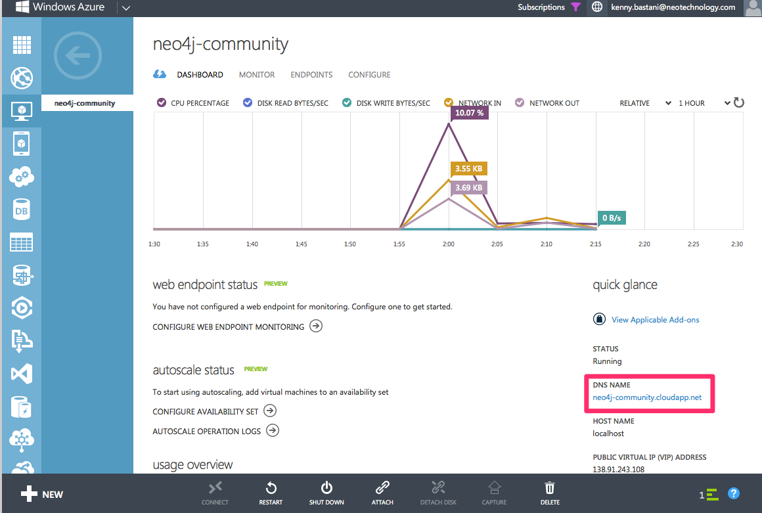Toggle CPU Percentage metric checkbox
This screenshot has height=513, width=762.
tap(162, 102)
